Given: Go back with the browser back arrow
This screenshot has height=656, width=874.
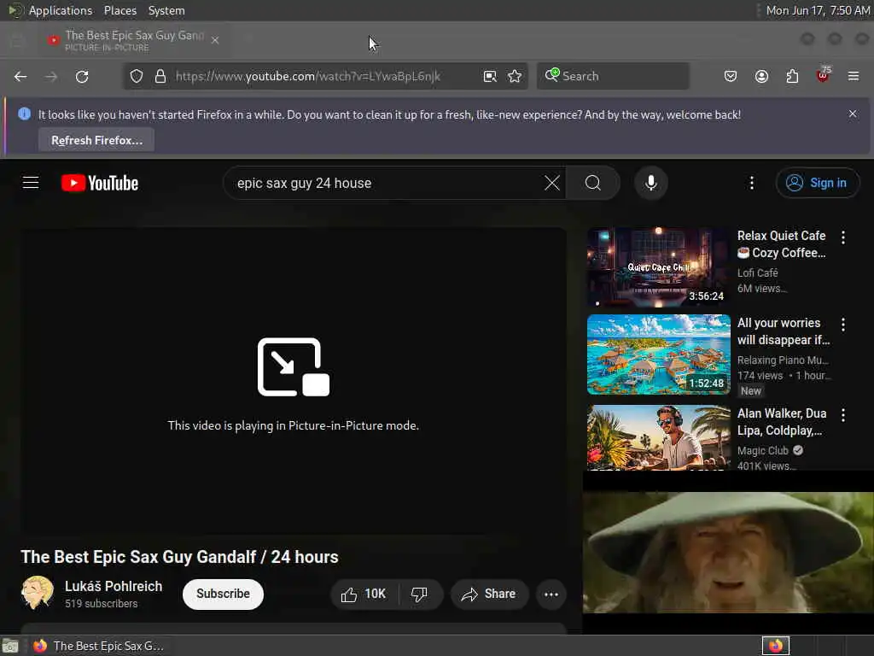Looking at the screenshot, I should (x=20, y=76).
